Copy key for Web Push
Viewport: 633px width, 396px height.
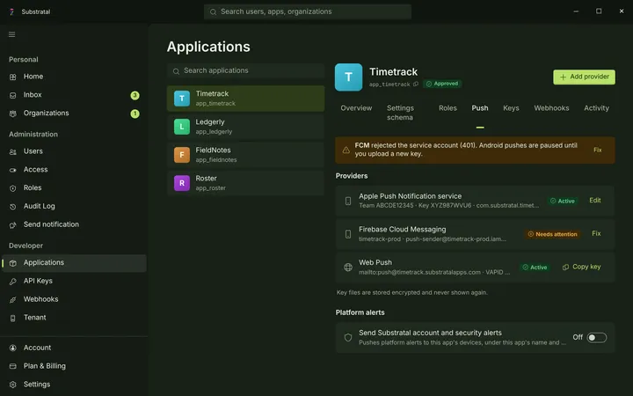point(582,267)
